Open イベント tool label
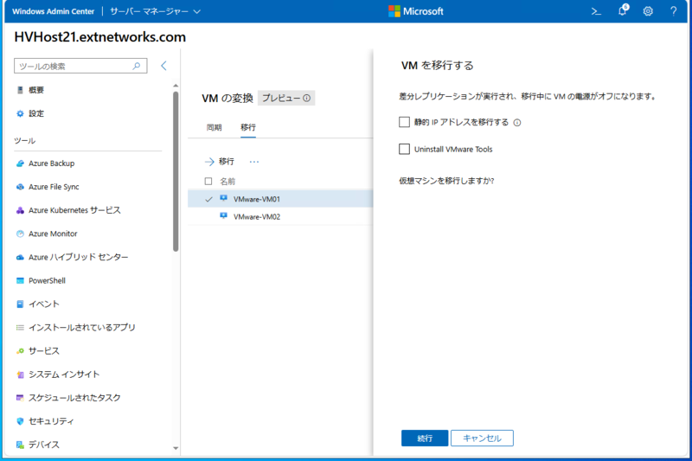The width and height of the screenshot is (692, 461). [x=44, y=304]
